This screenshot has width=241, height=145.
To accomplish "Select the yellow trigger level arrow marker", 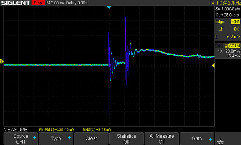I will [x=213, y=65].
